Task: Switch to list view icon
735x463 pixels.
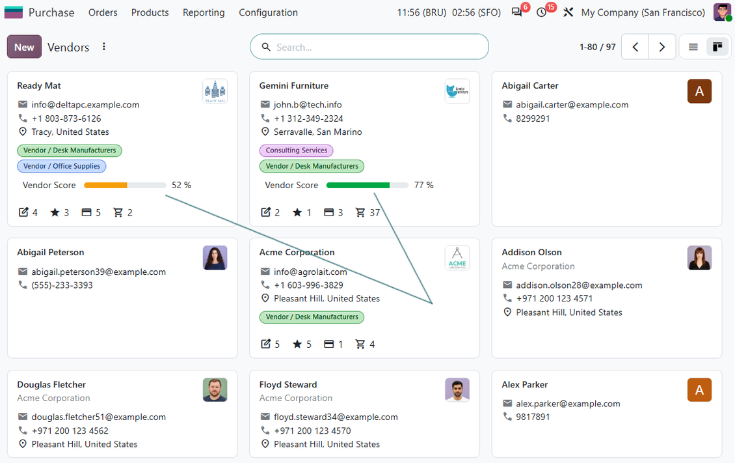Action: pos(693,47)
